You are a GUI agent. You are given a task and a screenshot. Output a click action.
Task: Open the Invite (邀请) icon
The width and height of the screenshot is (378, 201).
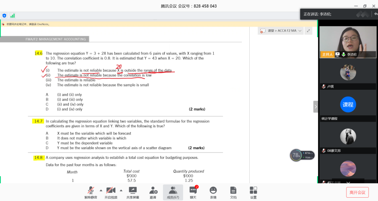pos(153,192)
